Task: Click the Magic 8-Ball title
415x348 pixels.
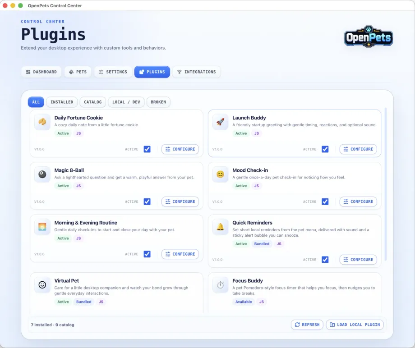Action: [69, 170]
